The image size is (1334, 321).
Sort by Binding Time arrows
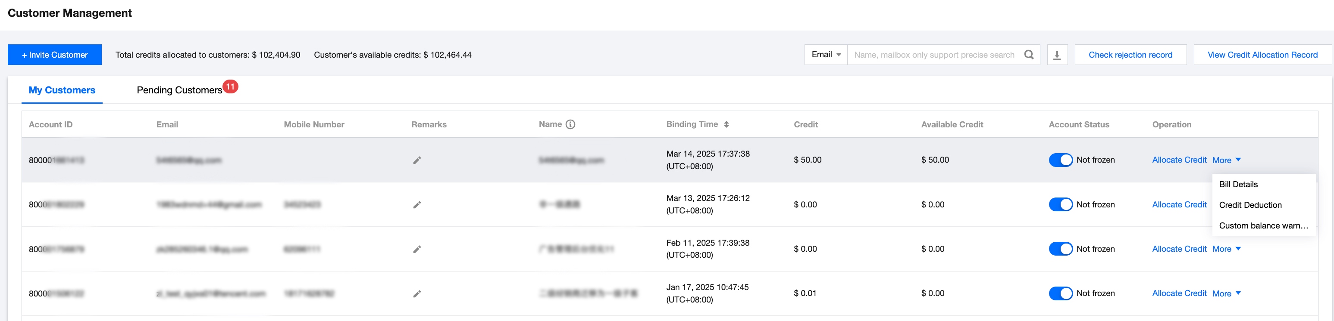726,125
